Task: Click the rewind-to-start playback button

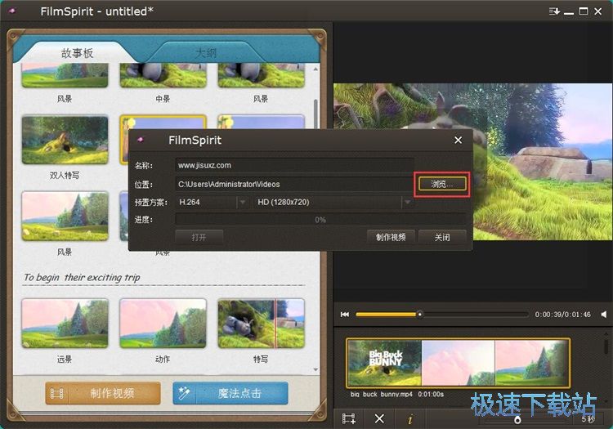Action: click(x=345, y=315)
